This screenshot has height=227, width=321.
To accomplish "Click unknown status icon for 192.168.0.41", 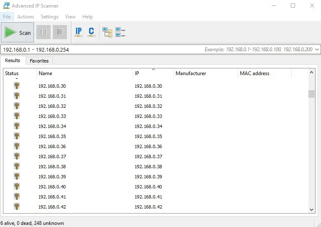I will pyautogui.click(x=17, y=196).
